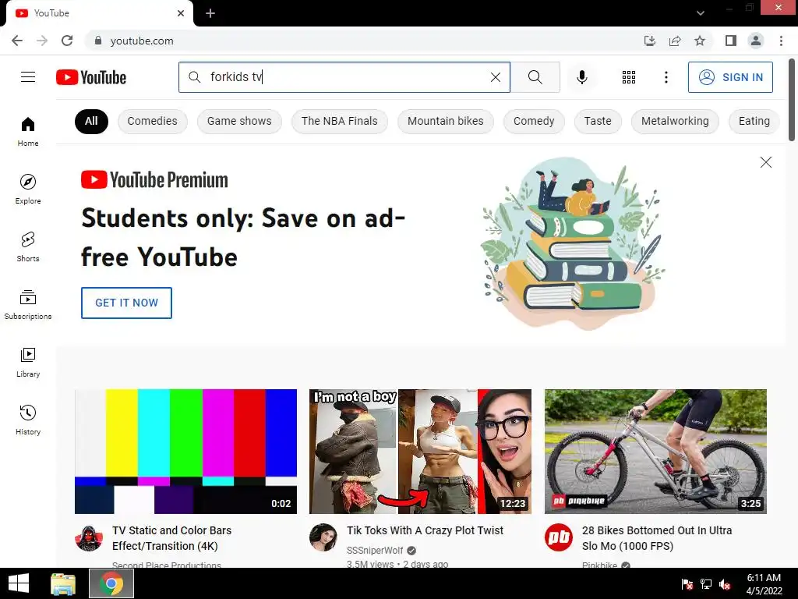Select the Taste chip
Viewport: 798px width, 599px height.
tap(598, 121)
